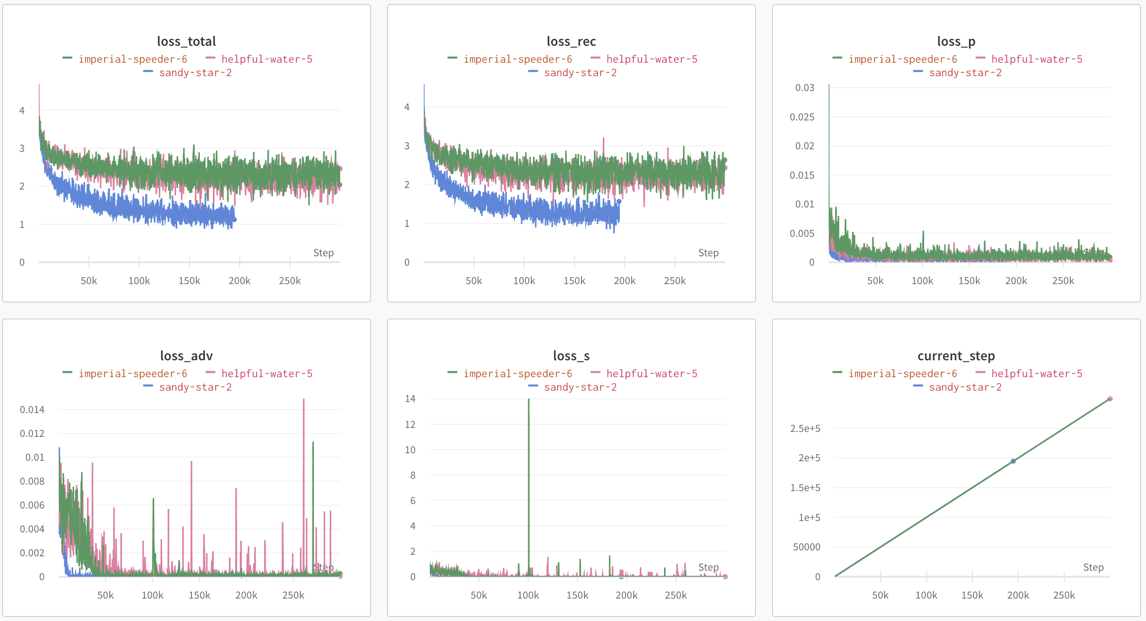Click the loss_total chart title

pos(187,41)
